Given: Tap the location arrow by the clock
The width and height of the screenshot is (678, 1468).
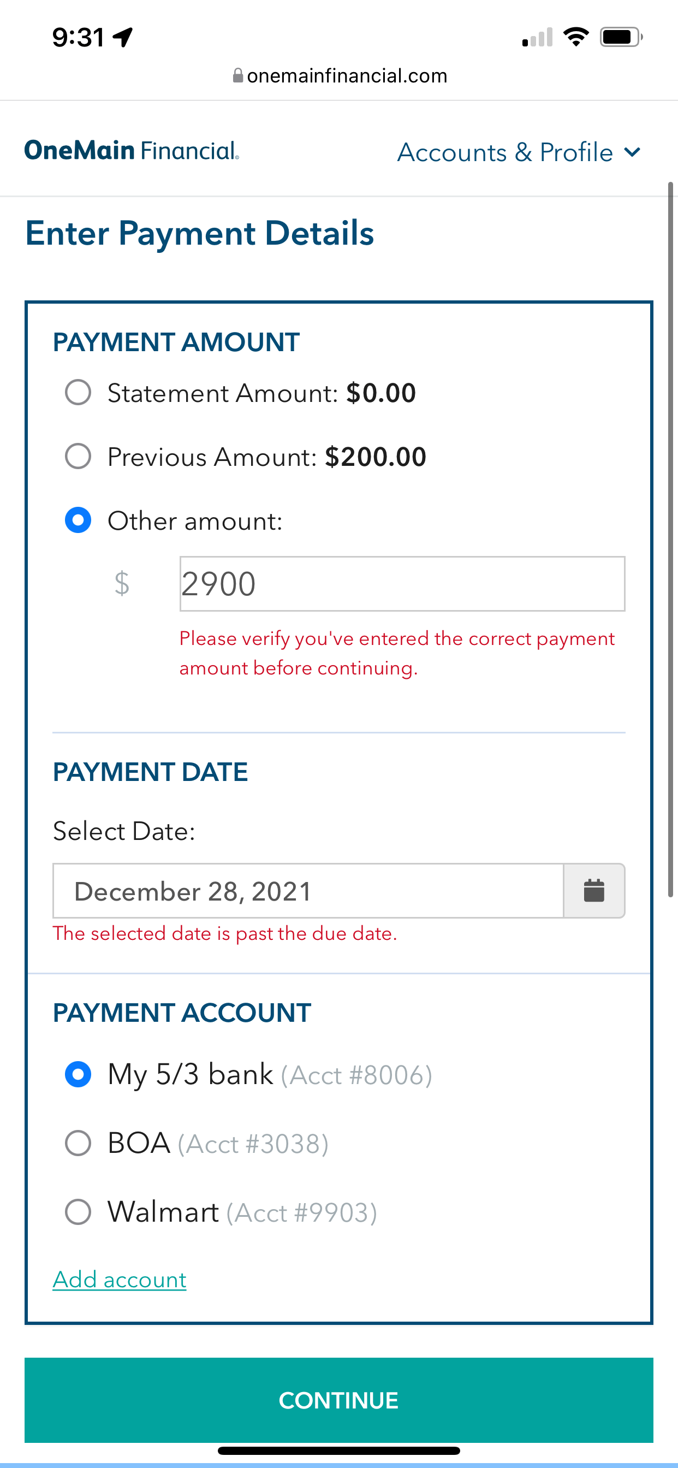Looking at the screenshot, I should tap(122, 38).
